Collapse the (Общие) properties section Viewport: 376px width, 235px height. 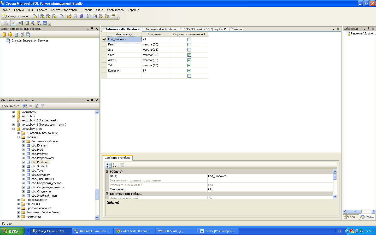pyautogui.click(x=107, y=172)
